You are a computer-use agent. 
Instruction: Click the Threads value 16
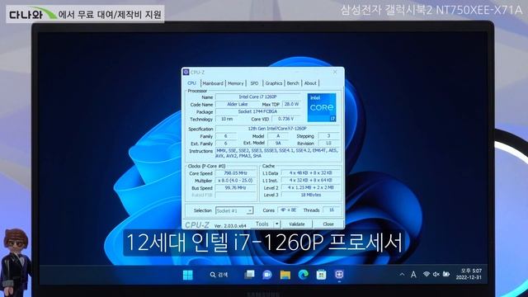(332, 210)
